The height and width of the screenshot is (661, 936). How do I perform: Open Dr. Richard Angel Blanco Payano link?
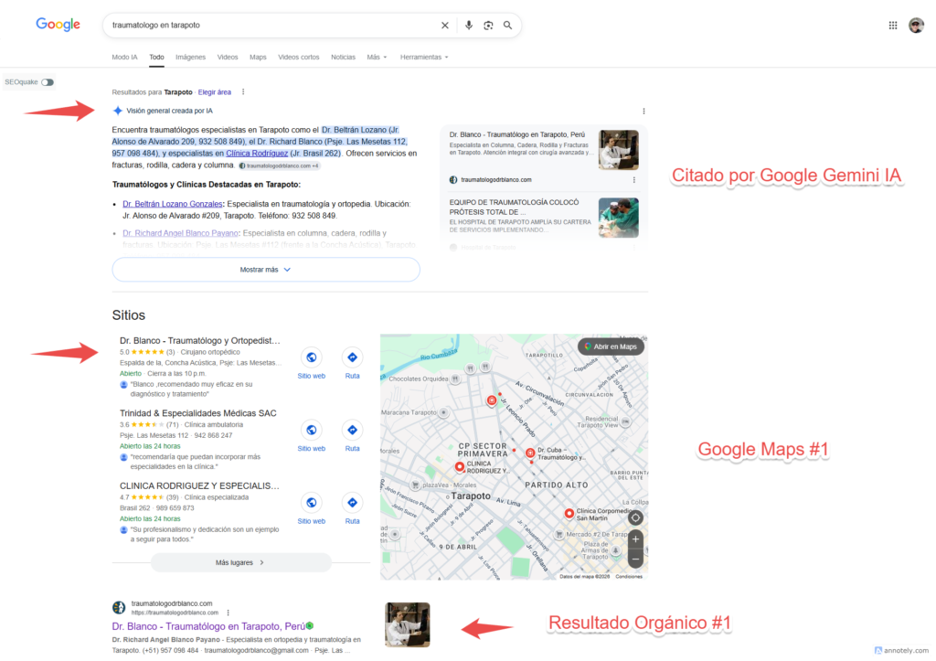pyautogui.click(x=180, y=233)
